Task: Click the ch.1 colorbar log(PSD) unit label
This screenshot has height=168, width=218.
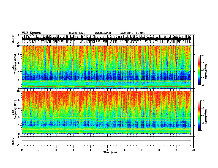Action: [206, 71]
